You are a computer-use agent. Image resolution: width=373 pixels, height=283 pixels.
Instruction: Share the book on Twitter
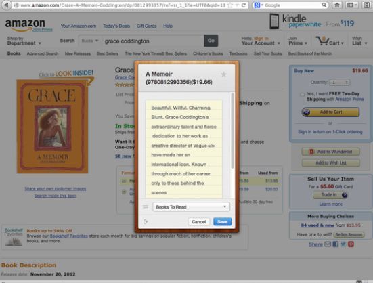tap(343, 244)
